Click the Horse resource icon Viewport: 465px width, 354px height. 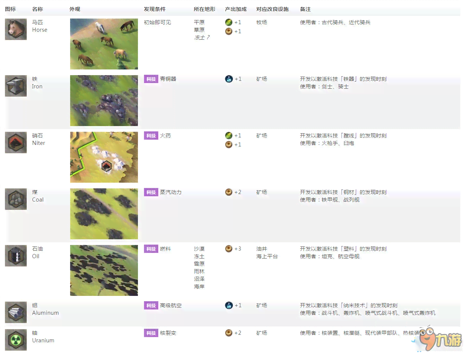[x=16, y=29]
